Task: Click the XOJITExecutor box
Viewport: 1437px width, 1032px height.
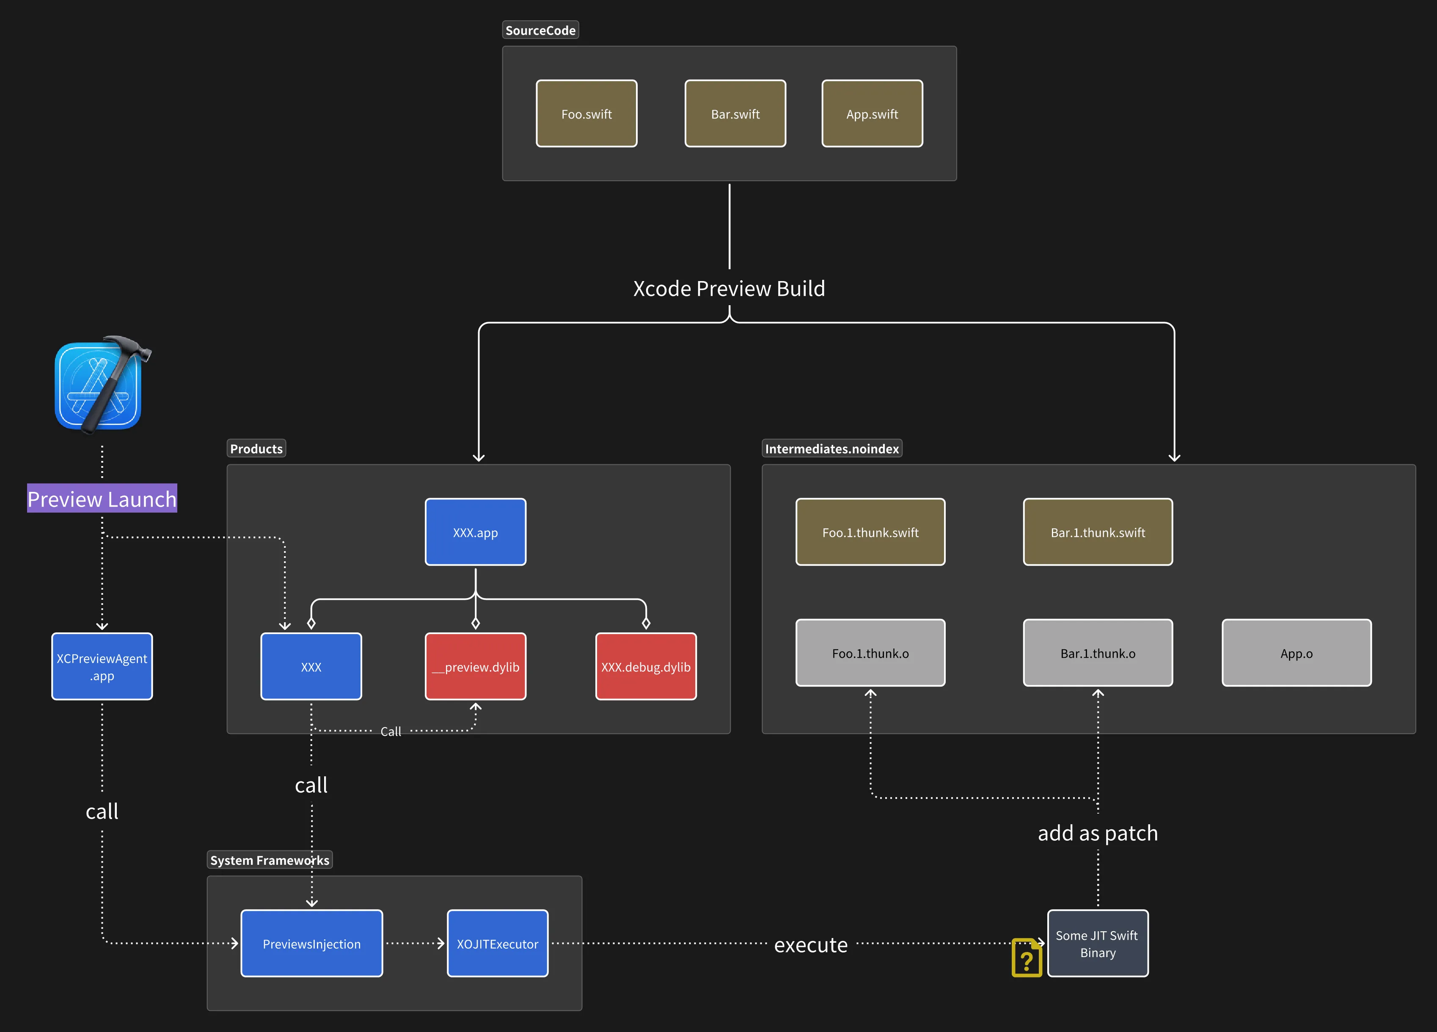Action: coord(497,944)
